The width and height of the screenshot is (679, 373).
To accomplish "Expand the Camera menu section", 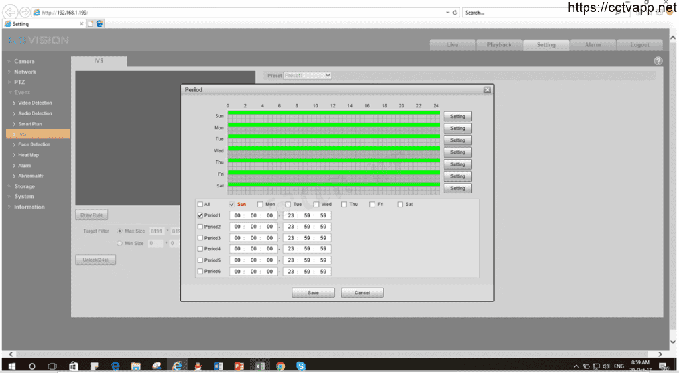I will point(25,61).
